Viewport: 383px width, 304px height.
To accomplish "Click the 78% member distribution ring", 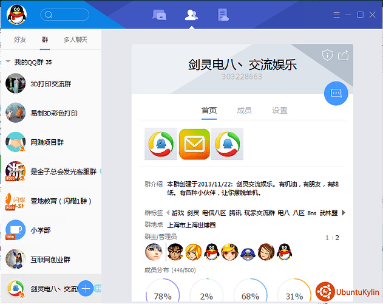I will [x=163, y=290].
